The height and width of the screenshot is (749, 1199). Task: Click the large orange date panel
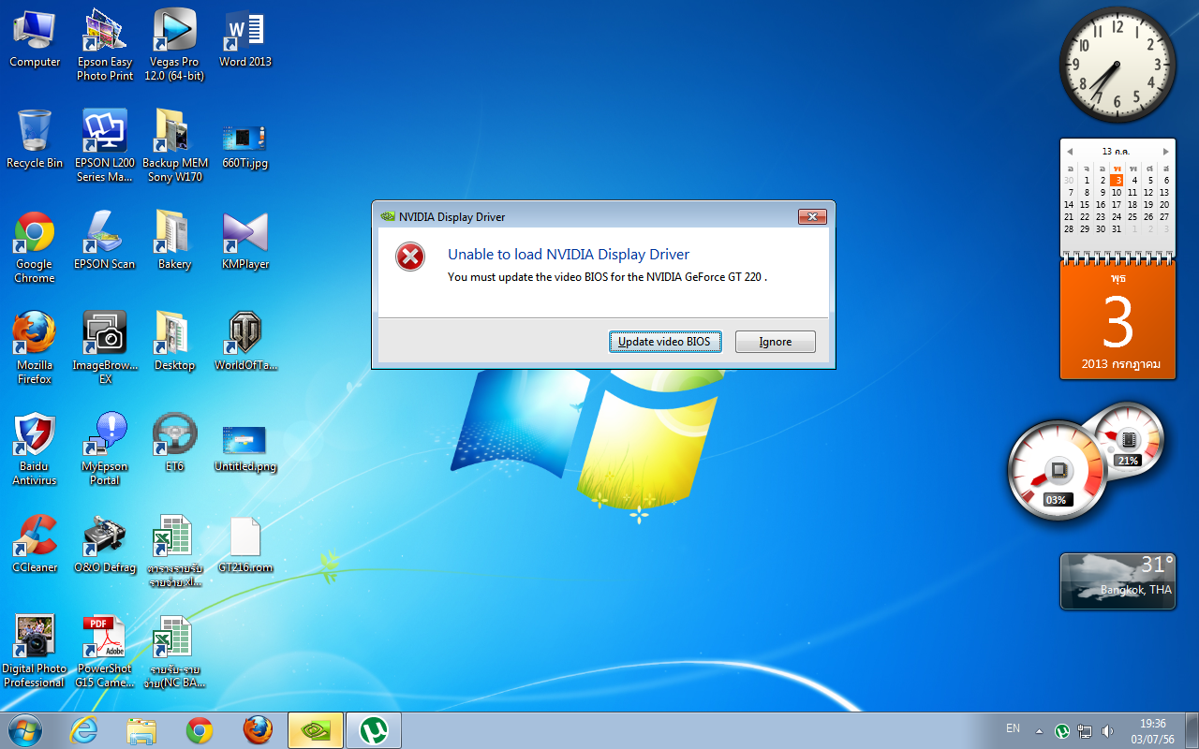(1118, 320)
